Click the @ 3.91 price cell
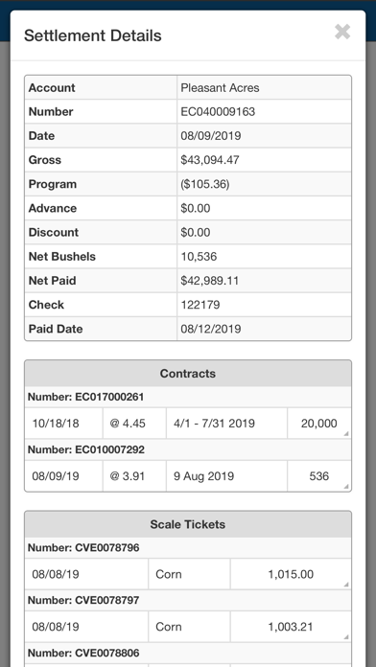The height and width of the screenshot is (667, 376). pyautogui.click(x=134, y=476)
